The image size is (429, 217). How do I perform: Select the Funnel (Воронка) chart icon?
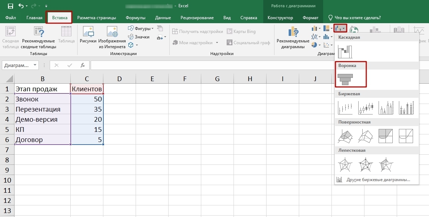click(x=345, y=79)
